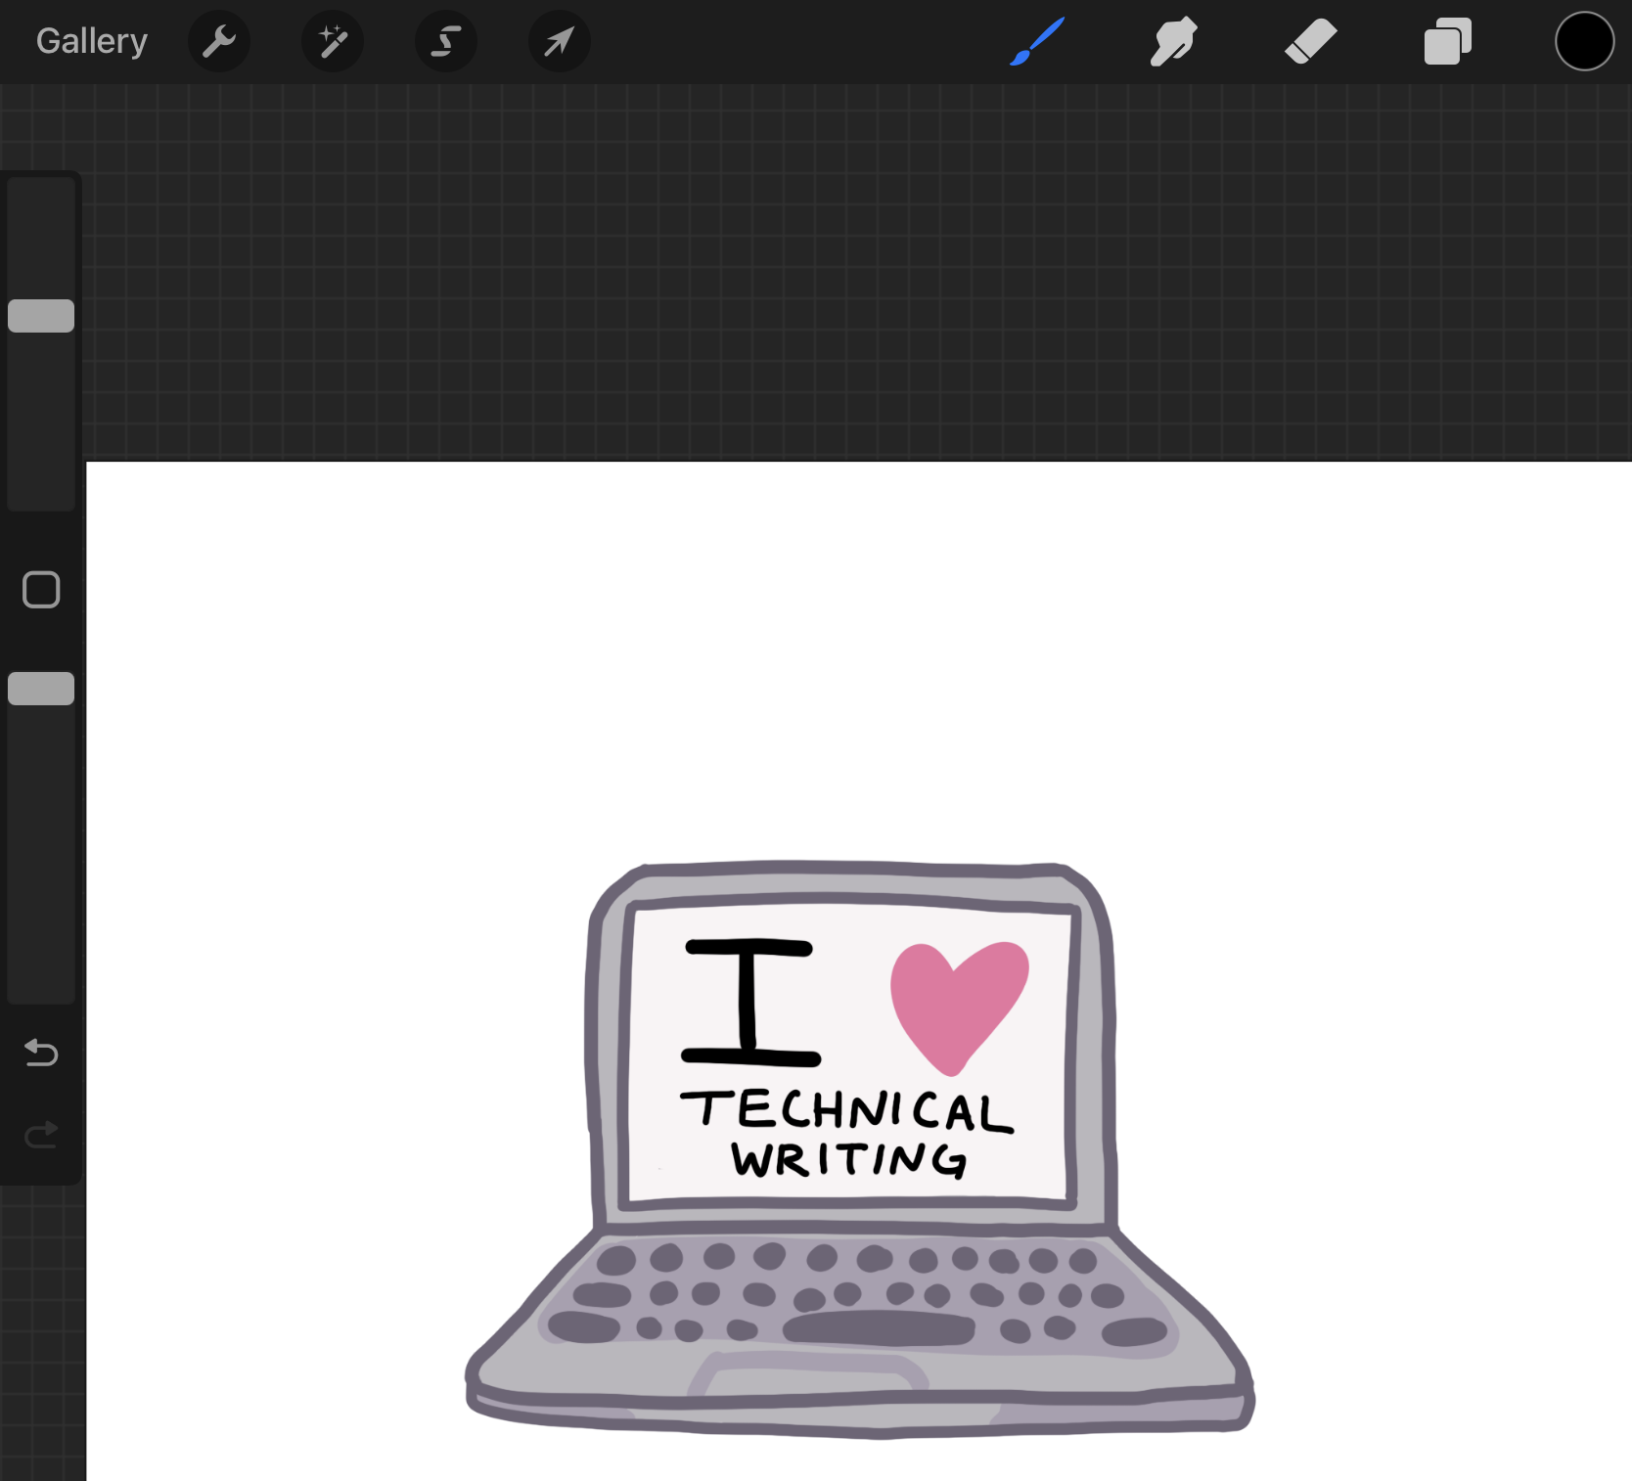Adjust the brush opacity slider
The width and height of the screenshot is (1632, 1481).
click(40, 688)
